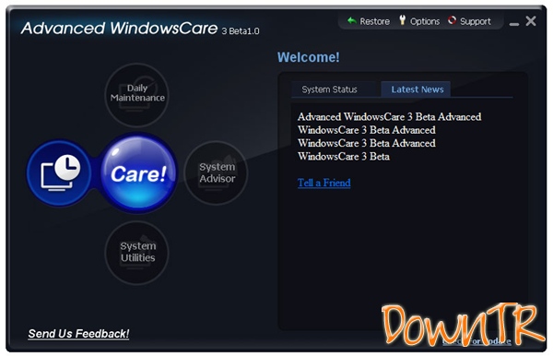Click the Advanced WindowsCare title logo
The height and width of the screenshot is (357, 553).
tap(119, 29)
